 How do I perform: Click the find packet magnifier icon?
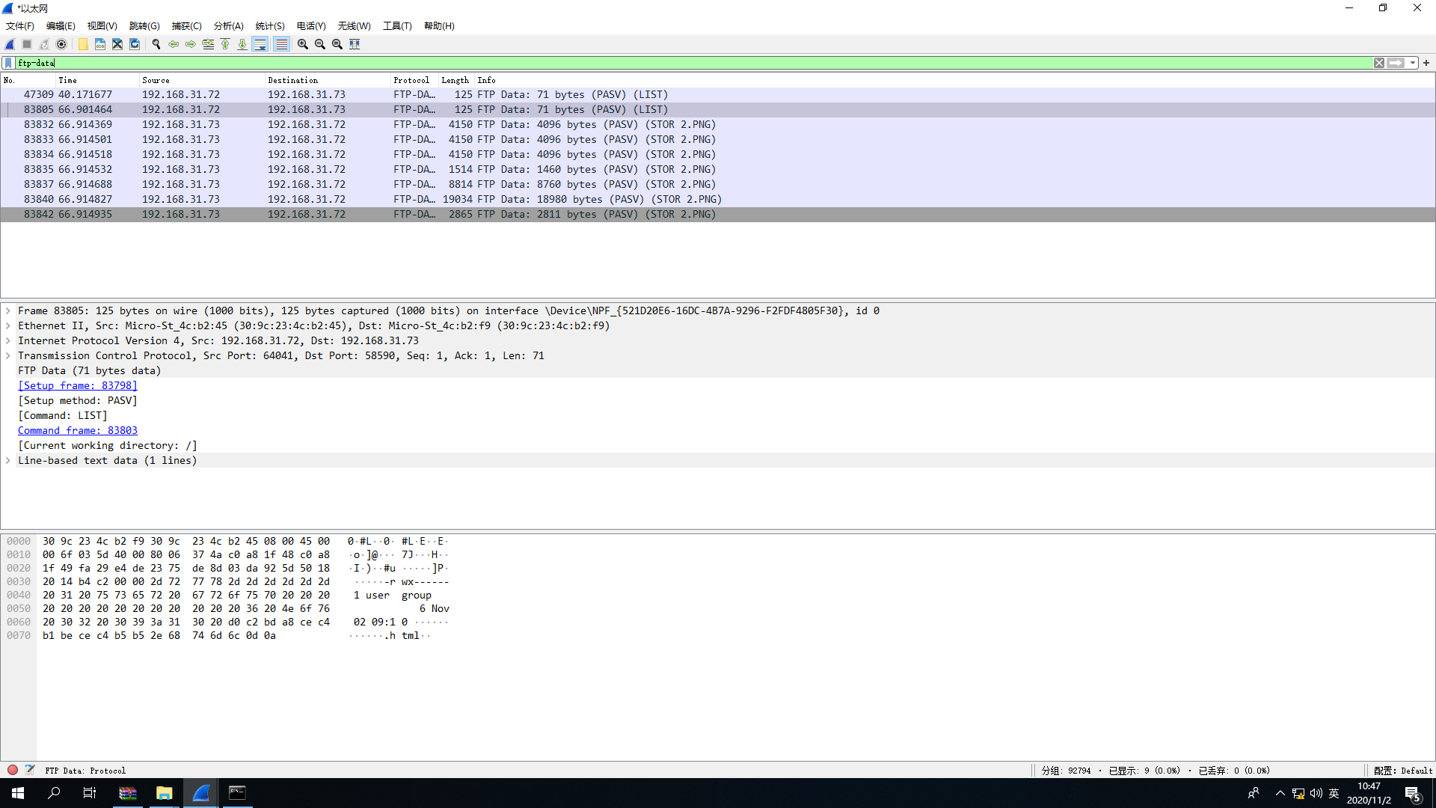[x=156, y=44]
